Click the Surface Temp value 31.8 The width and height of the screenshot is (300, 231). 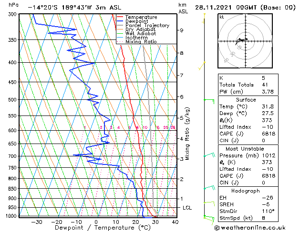click(x=268, y=106)
